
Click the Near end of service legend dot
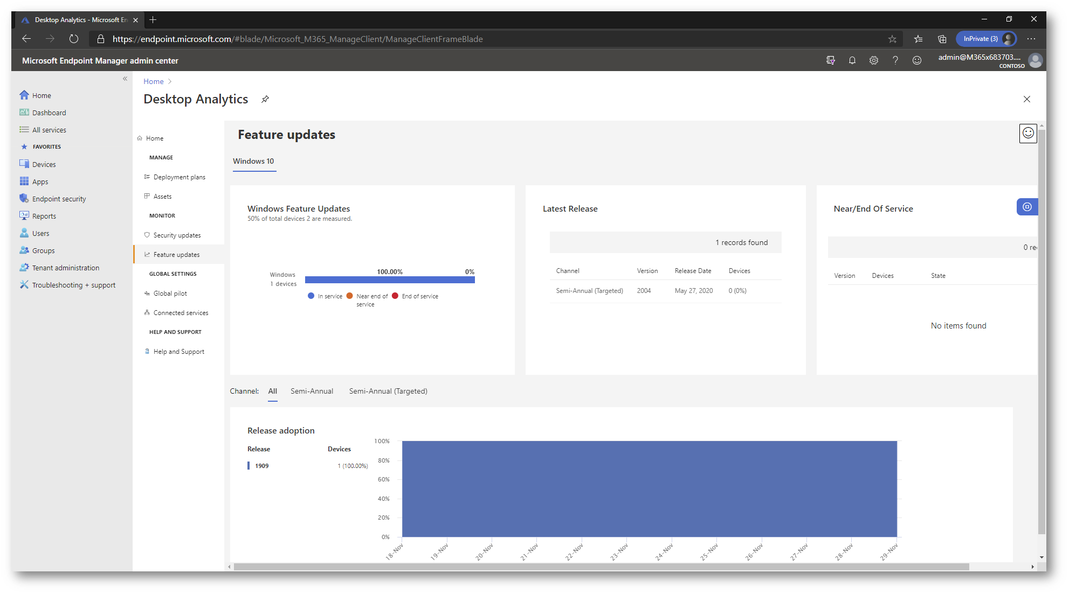click(349, 296)
